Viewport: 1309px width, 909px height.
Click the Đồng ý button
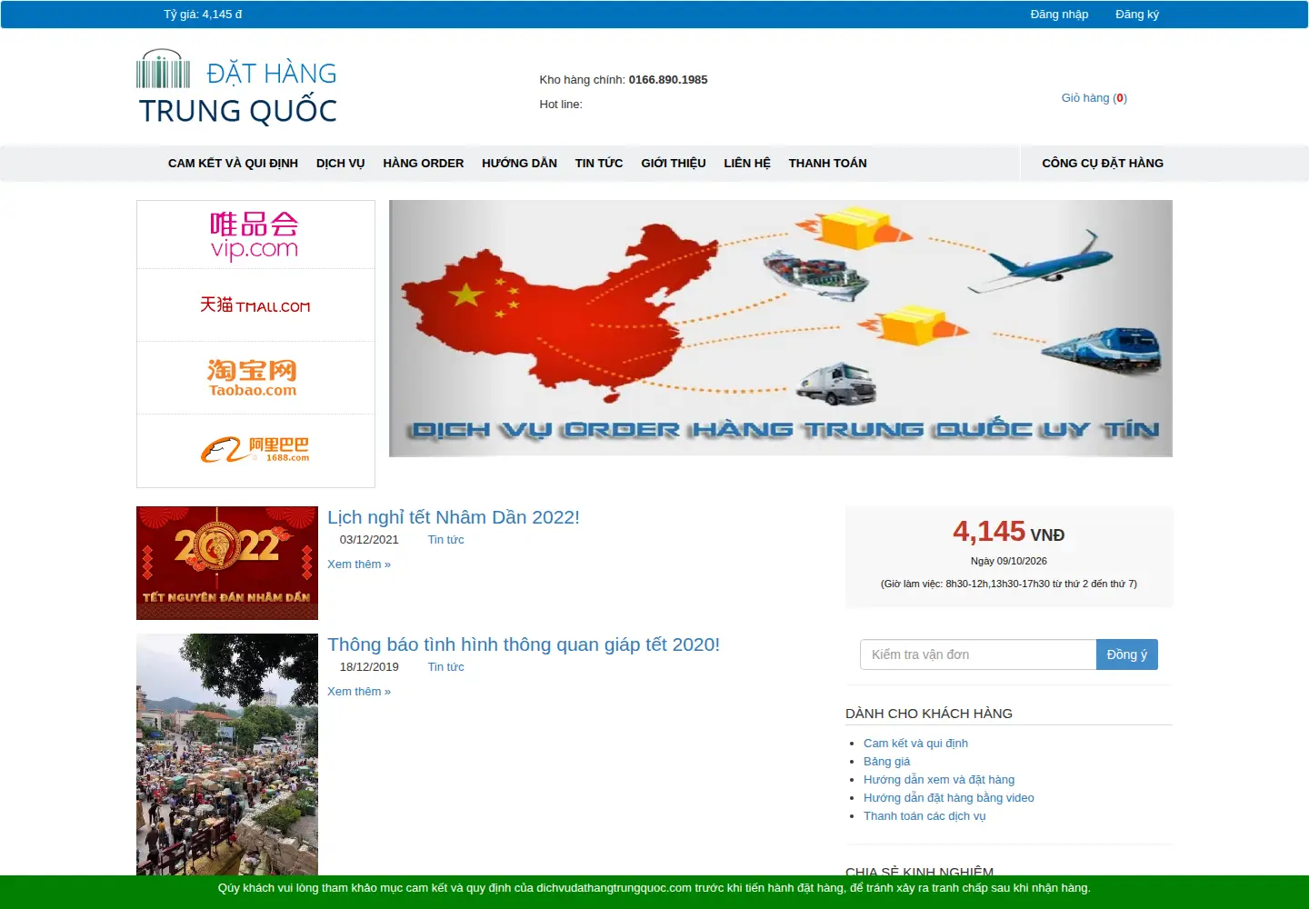pyautogui.click(x=1127, y=654)
